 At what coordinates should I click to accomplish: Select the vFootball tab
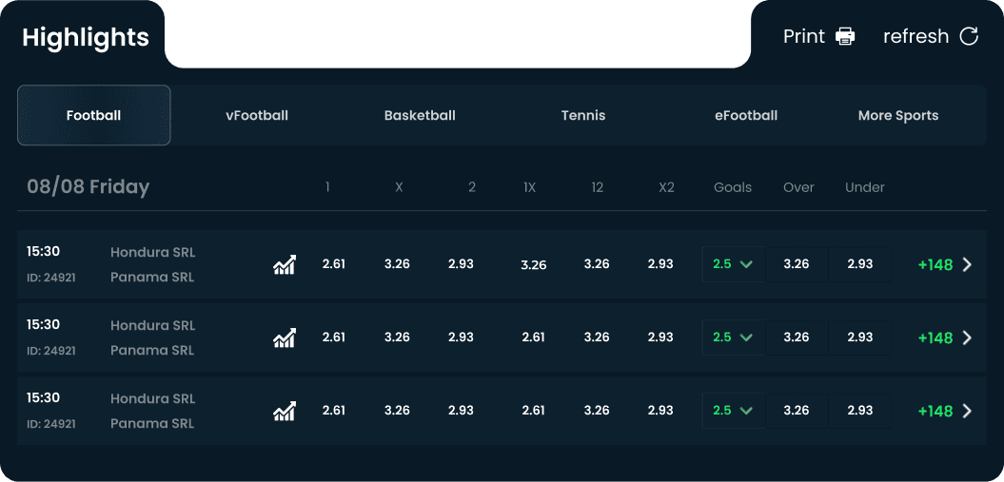(257, 116)
